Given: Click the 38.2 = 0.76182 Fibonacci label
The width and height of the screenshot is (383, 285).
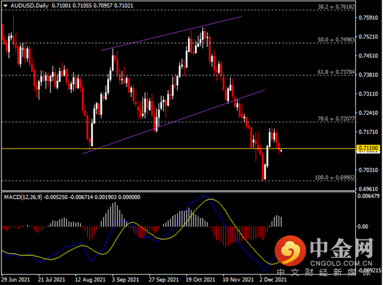Looking at the screenshot, I should (x=336, y=7).
